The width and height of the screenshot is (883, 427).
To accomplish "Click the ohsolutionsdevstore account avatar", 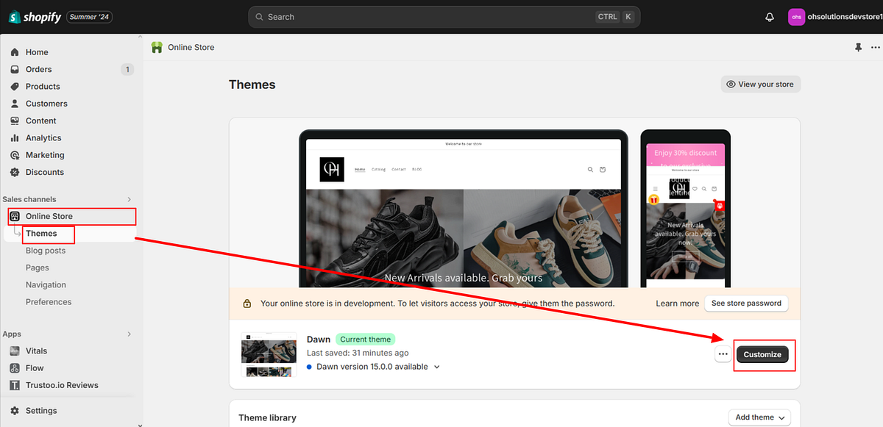I will [796, 16].
